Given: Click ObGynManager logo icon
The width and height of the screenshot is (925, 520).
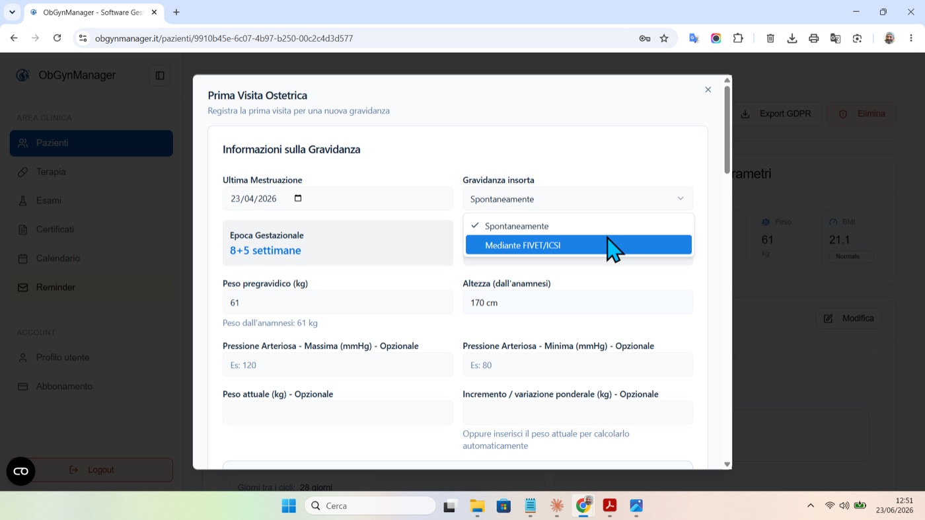Looking at the screenshot, I should click(x=23, y=75).
